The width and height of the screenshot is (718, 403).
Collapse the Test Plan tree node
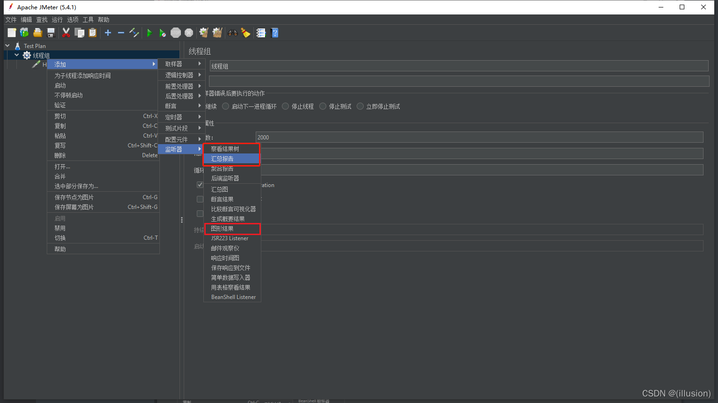(7, 46)
